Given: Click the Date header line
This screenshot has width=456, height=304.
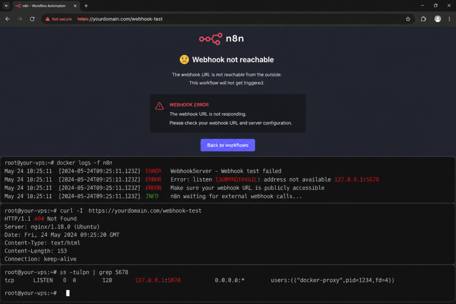Looking at the screenshot, I should (x=62, y=235).
